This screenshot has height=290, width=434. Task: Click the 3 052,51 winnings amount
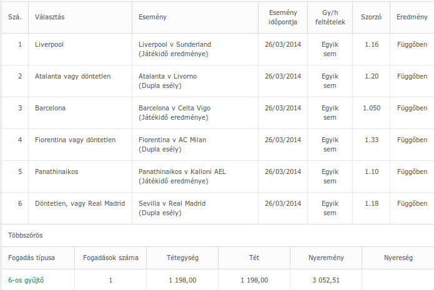pyautogui.click(x=325, y=280)
